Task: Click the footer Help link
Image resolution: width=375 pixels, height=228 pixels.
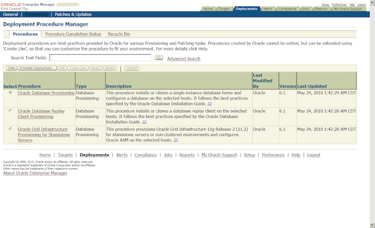Action: click(x=296, y=155)
